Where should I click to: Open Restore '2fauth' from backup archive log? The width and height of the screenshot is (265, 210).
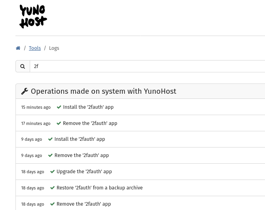point(140,188)
